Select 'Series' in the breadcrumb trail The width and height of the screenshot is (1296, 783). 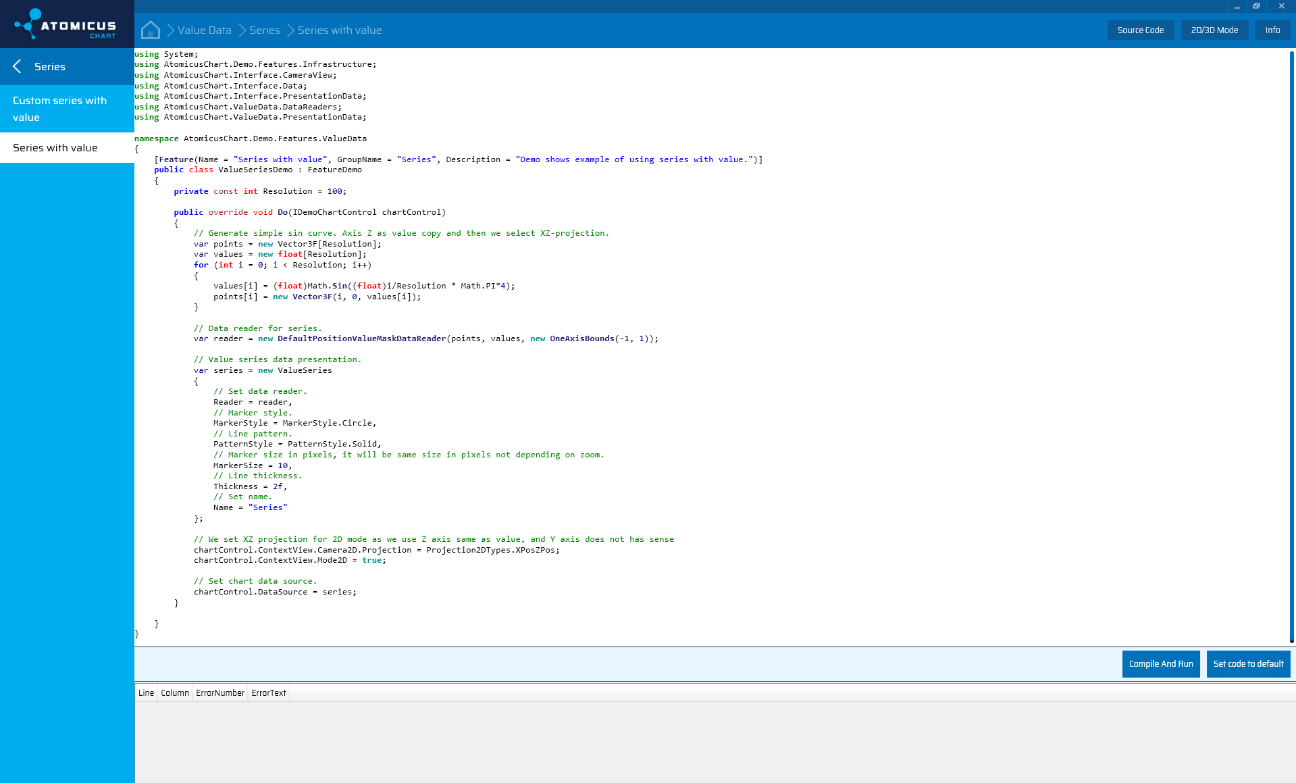click(264, 30)
